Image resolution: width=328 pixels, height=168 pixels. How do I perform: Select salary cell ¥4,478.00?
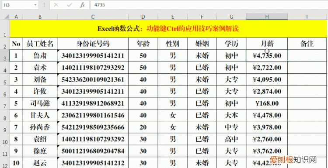[x=267, y=115]
